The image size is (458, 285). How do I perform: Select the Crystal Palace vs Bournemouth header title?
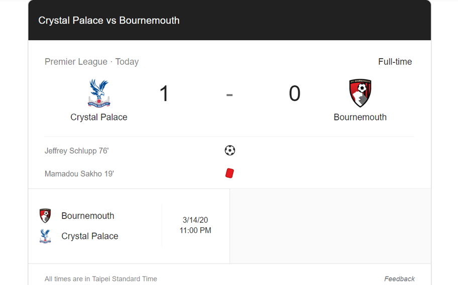109,21
